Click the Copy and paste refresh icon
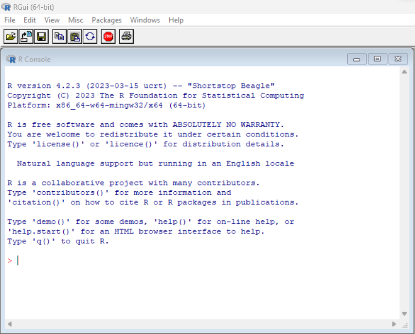 point(90,36)
